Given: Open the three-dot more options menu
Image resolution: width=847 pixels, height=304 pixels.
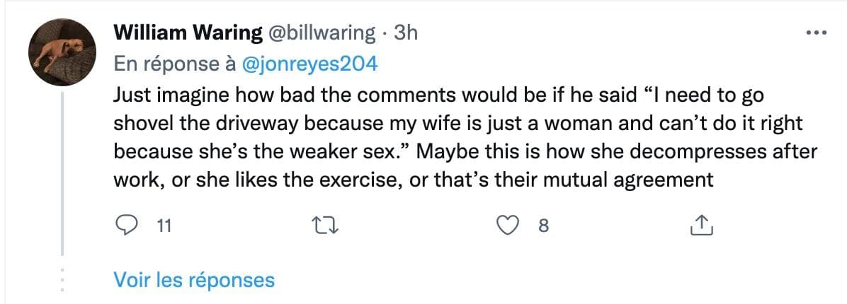Looking at the screenshot, I should pos(816,33).
